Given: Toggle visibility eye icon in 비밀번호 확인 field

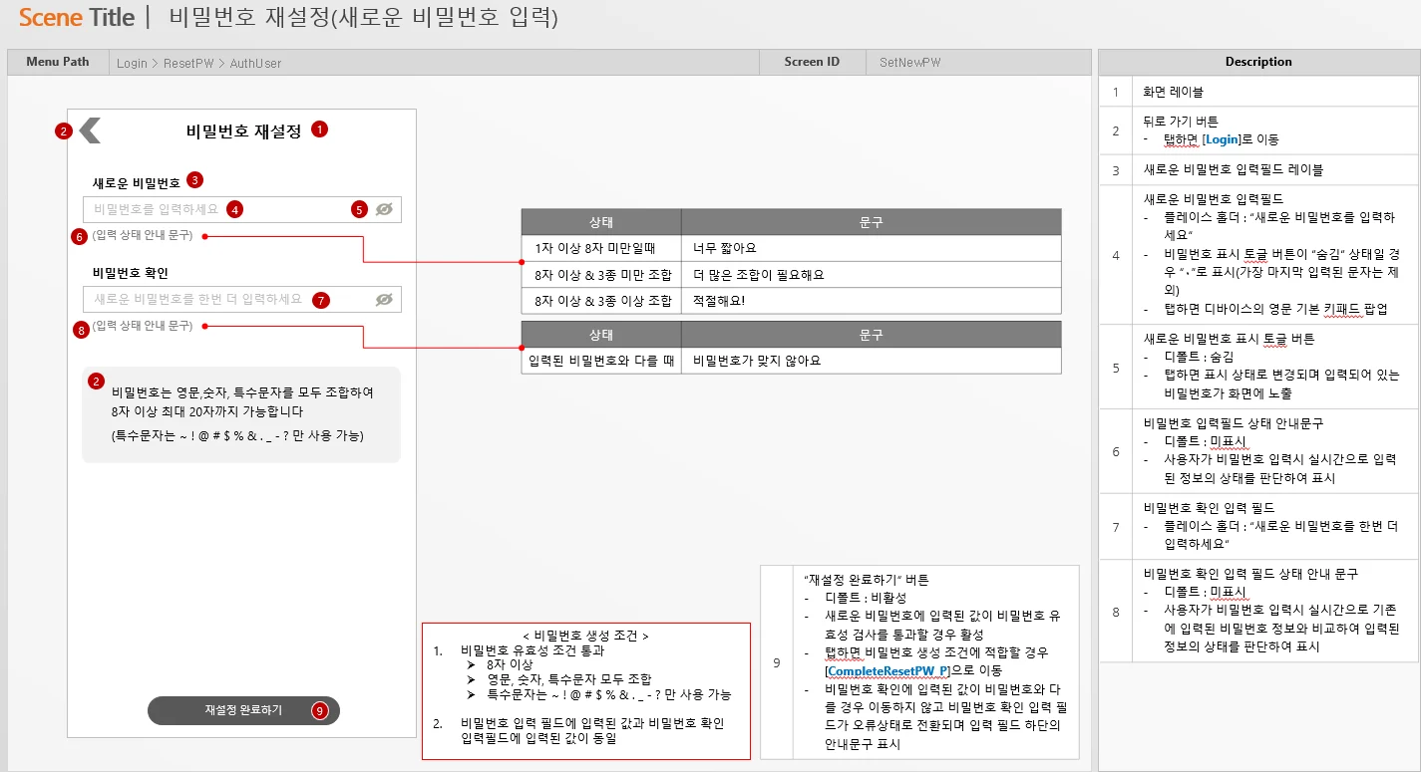Looking at the screenshot, I should coord(384,299).
